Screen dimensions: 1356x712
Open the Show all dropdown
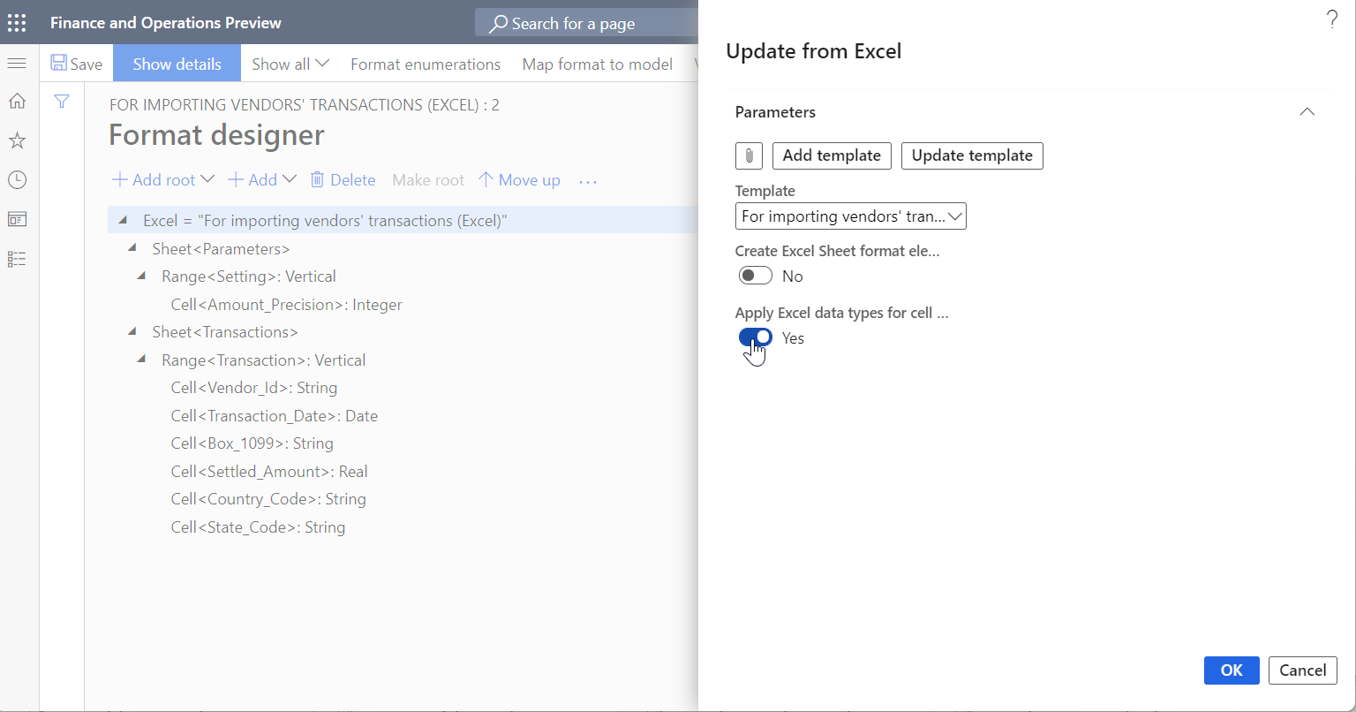290,64
